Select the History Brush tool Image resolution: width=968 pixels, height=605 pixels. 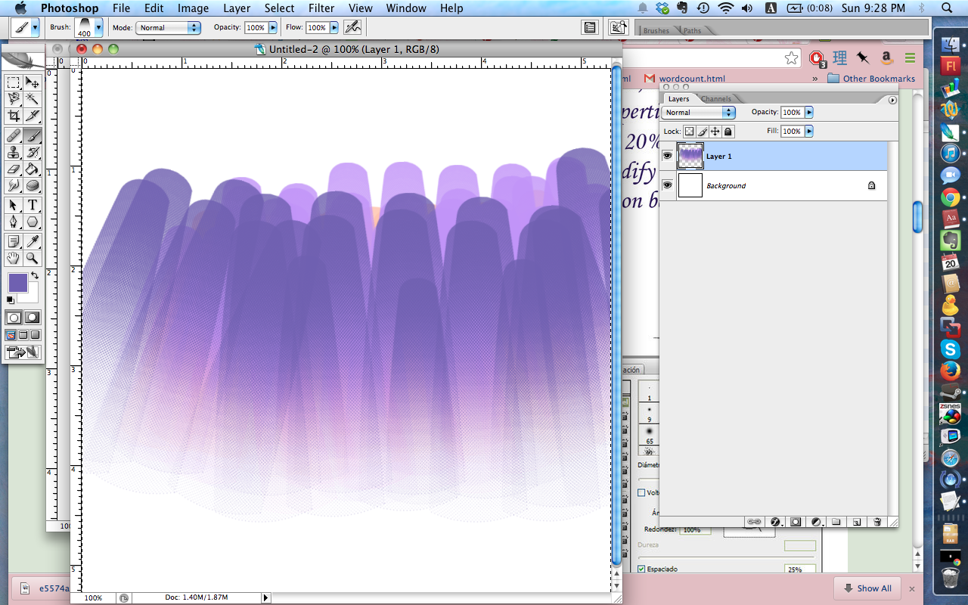point(33,153)
